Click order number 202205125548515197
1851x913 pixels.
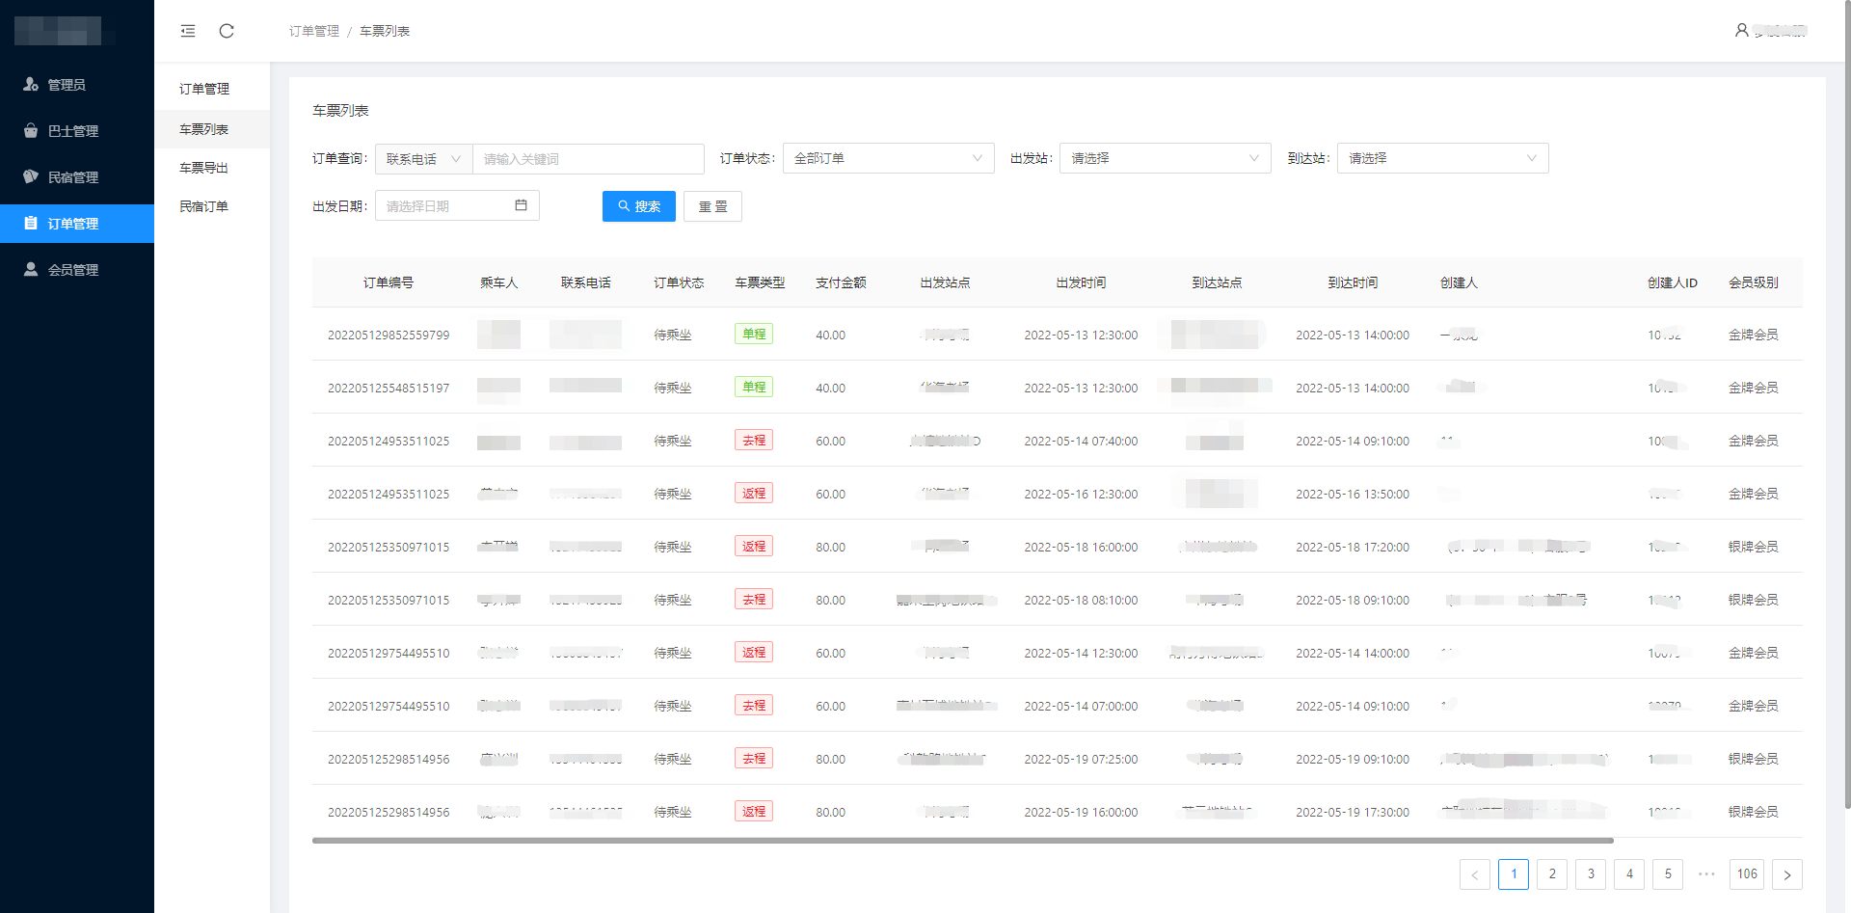[x=389, y=389]
